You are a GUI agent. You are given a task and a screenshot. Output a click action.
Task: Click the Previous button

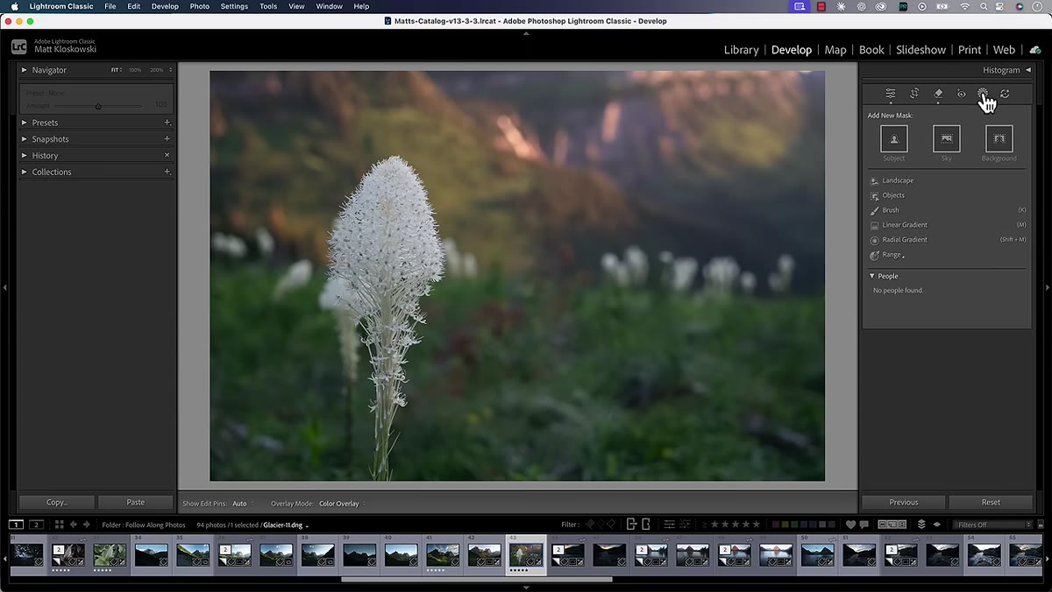click(904, 503)
